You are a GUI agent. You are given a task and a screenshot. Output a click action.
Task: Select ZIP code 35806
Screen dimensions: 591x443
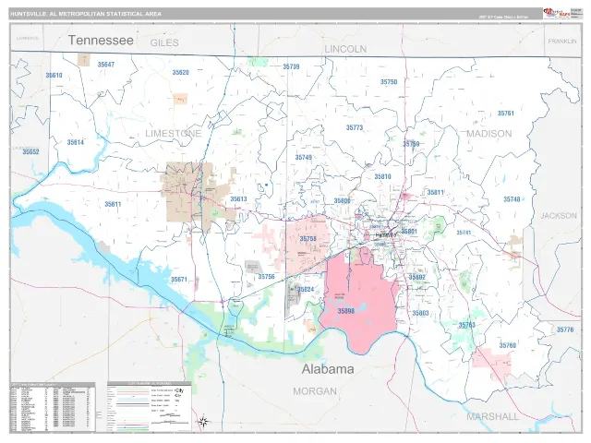tap(343, 201)
